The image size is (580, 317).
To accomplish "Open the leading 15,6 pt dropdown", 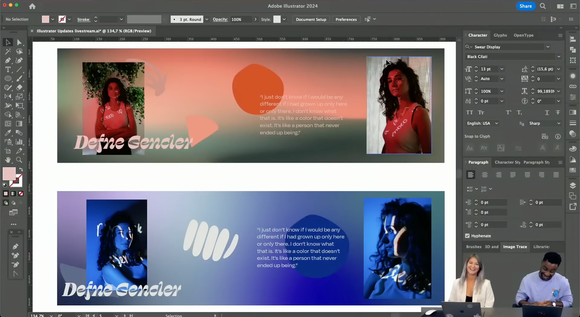I will 558,69.
